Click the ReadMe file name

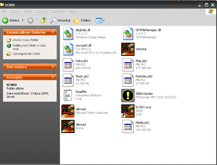point(81,92)
